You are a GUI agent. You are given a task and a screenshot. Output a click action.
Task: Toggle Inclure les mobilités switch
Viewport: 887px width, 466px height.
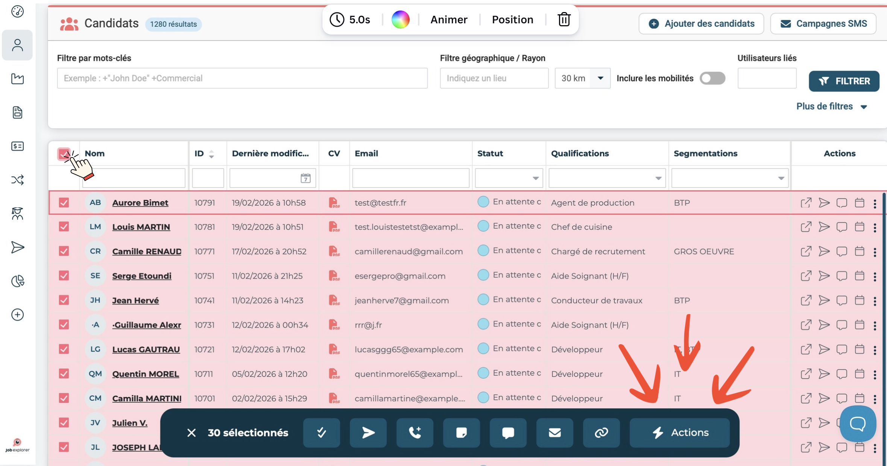[712, 78]
